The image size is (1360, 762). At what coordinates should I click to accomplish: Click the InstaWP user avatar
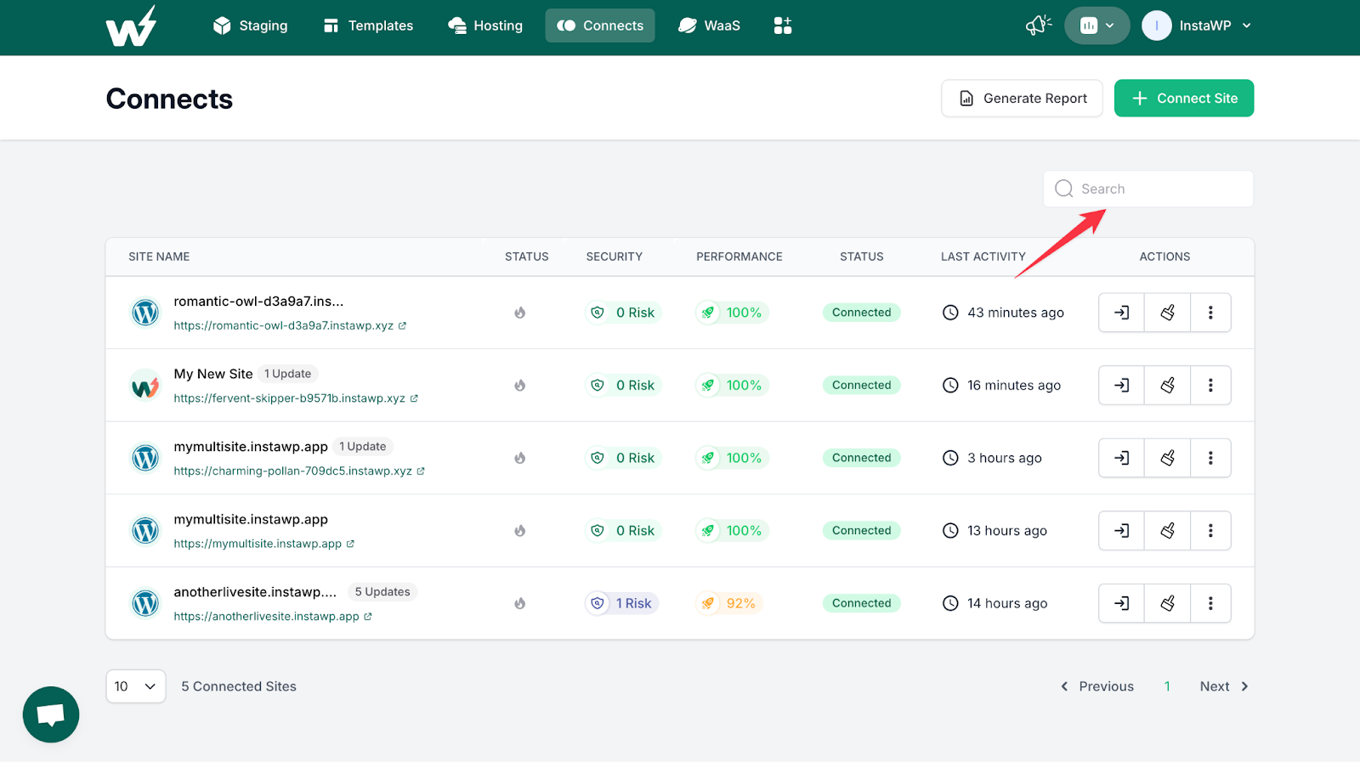point(1157,25)
